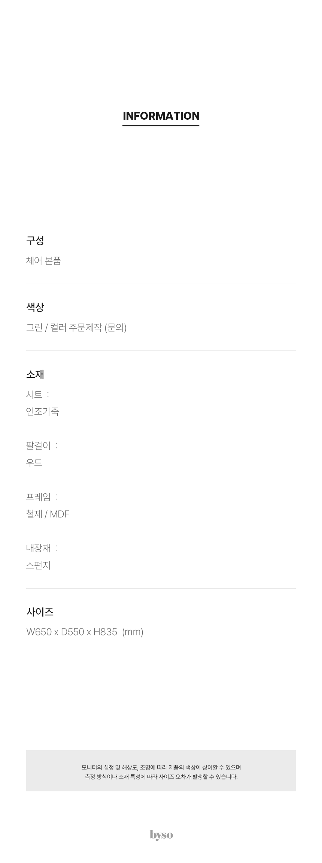Click the INFORMATION heading
Image resolution: width=322 pixels, height=863 pixels.
pos(161,116)
